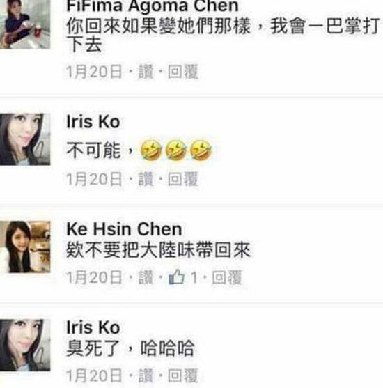Viewport: 383px width, 388px height.
Task: Reply to Iris Ko's 臭死了 comment
Action: tap(183, 375)
